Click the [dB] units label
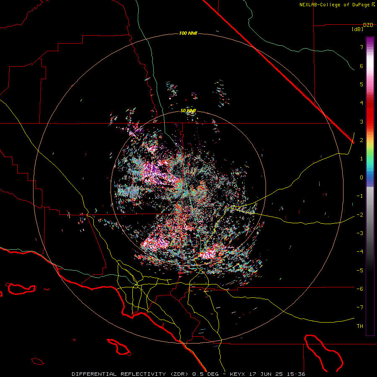 click(x=357, y=29)
